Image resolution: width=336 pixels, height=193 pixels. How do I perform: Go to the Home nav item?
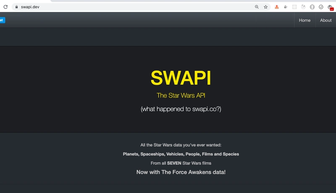[304, 20]
